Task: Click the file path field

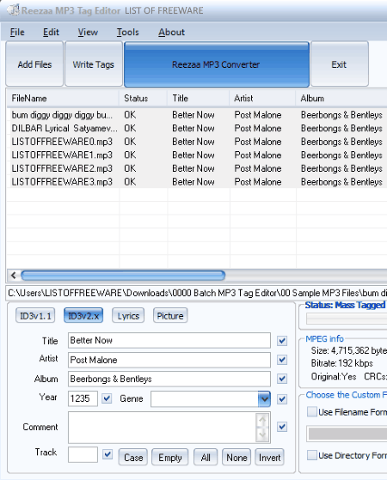Action: (196, 293)
